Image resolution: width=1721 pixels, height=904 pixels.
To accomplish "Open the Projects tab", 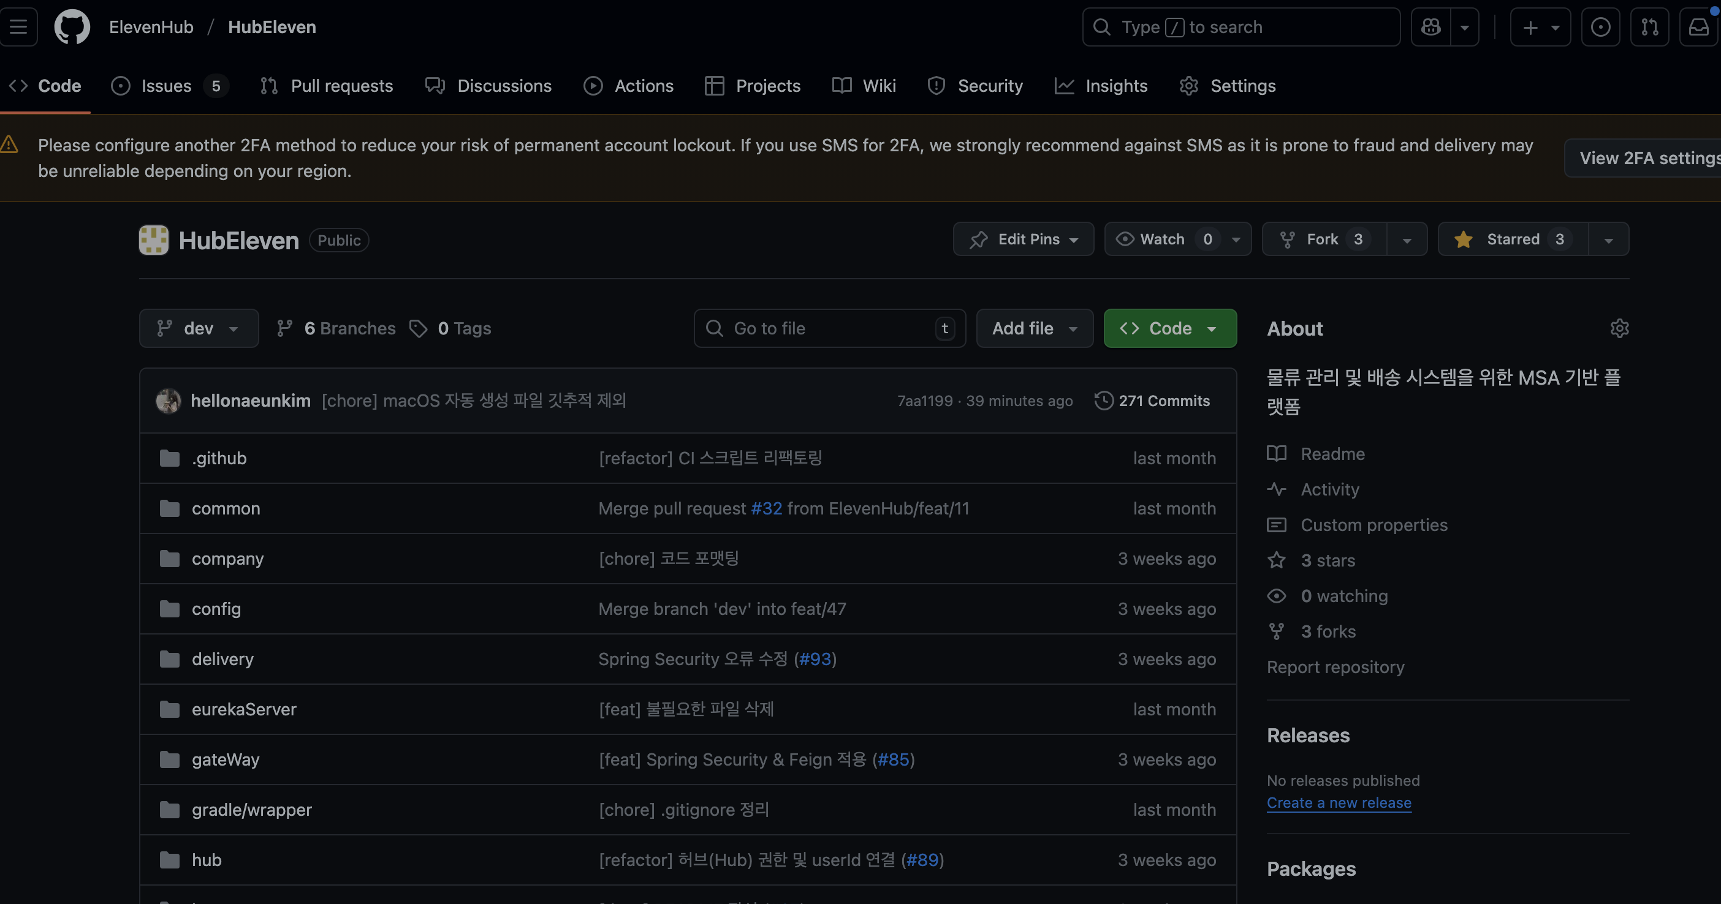I will (x=753, y=86).
